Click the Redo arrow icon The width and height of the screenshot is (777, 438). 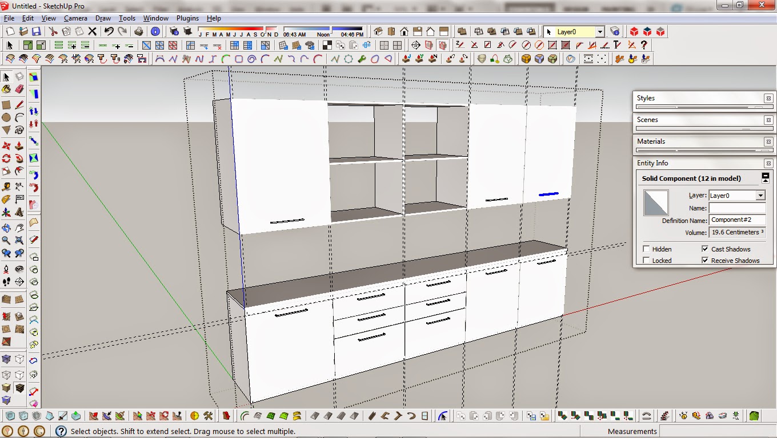122,31
